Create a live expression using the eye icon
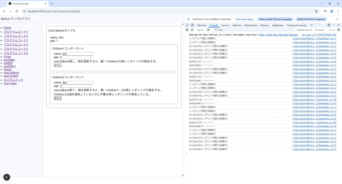 coord(208,30)
